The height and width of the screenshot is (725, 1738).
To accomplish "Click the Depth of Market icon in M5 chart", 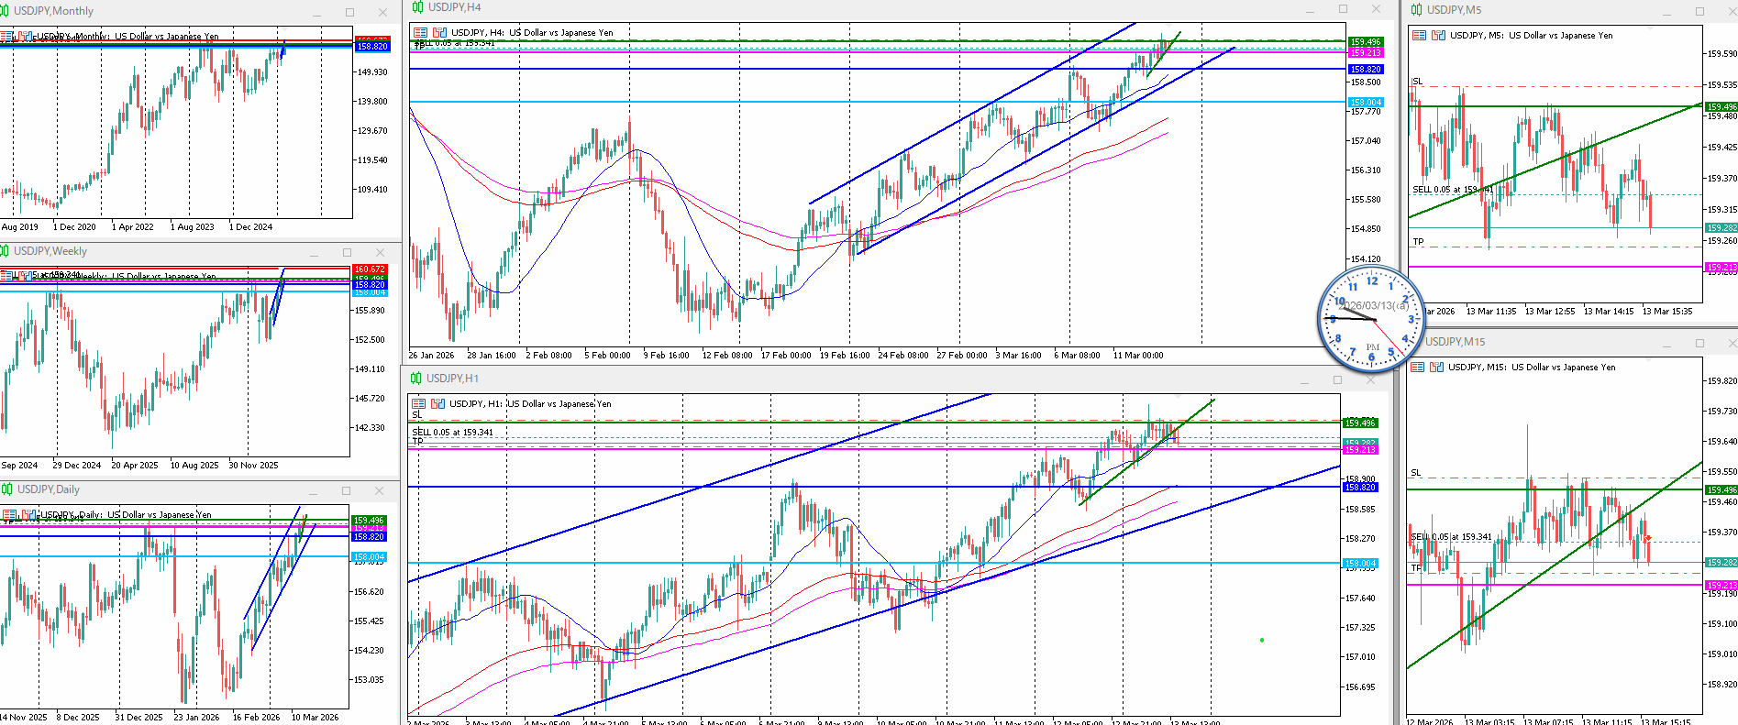I will (1419, 36).
